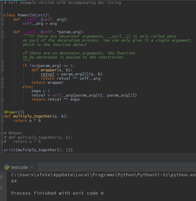Click the '*param_arg' parameter in __call__

click(69, 32)
